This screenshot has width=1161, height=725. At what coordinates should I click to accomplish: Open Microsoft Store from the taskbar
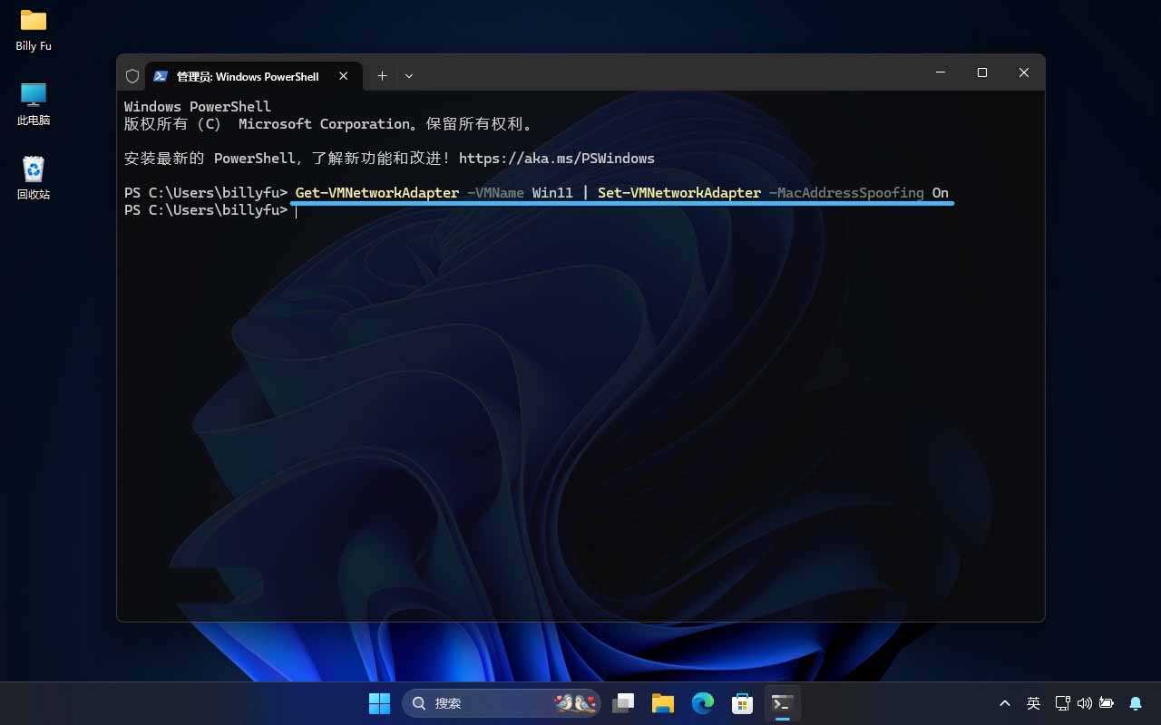coord(743,703)
